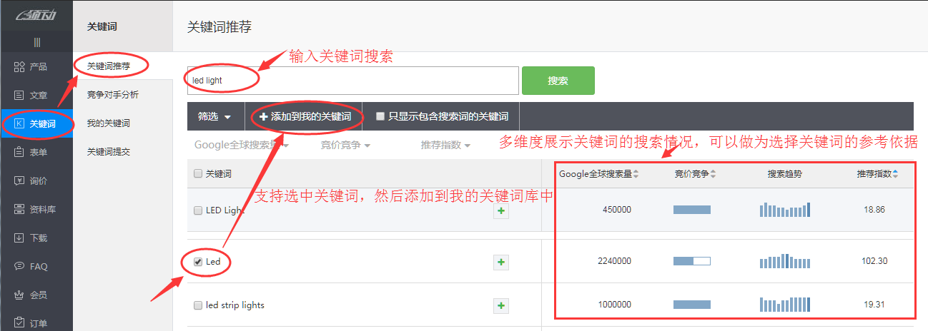This screenshot has width=928, height=331.
Task: Enable 只显示包含搜索词的关键词 checkbox
Action: coord(380,116)
